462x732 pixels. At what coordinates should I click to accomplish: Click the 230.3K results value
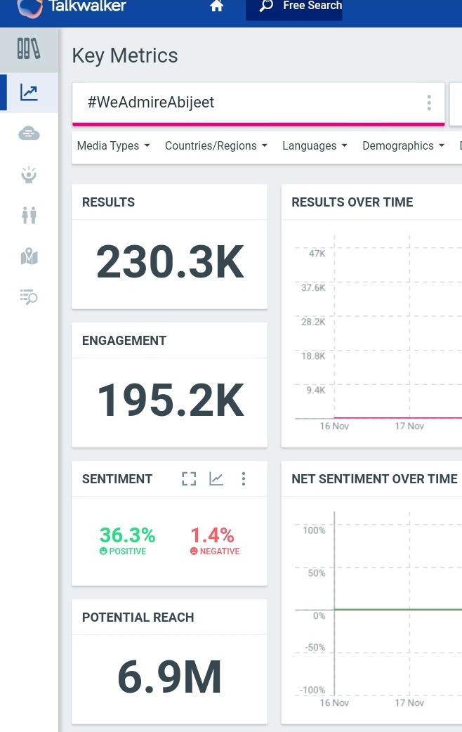coord(170,262)
